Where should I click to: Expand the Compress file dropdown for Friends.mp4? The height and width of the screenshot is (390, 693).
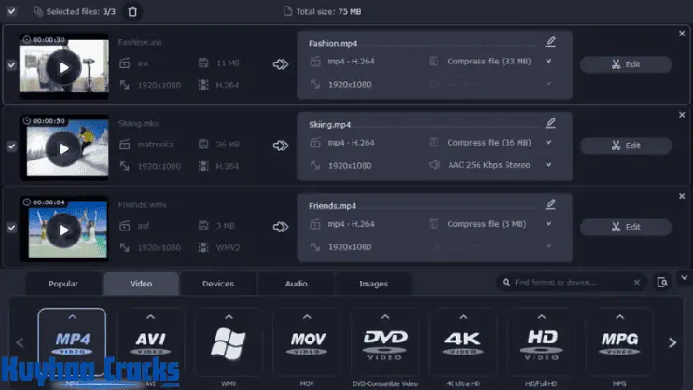[549, 224]
